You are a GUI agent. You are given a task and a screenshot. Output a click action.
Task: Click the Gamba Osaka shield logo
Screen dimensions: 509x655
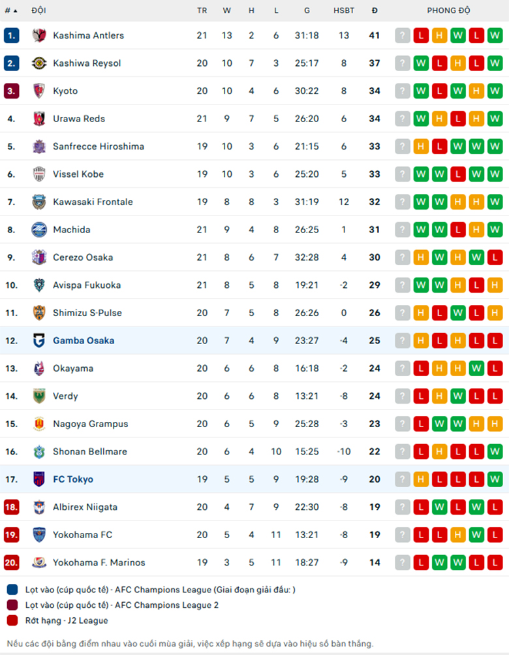(39, 340)
